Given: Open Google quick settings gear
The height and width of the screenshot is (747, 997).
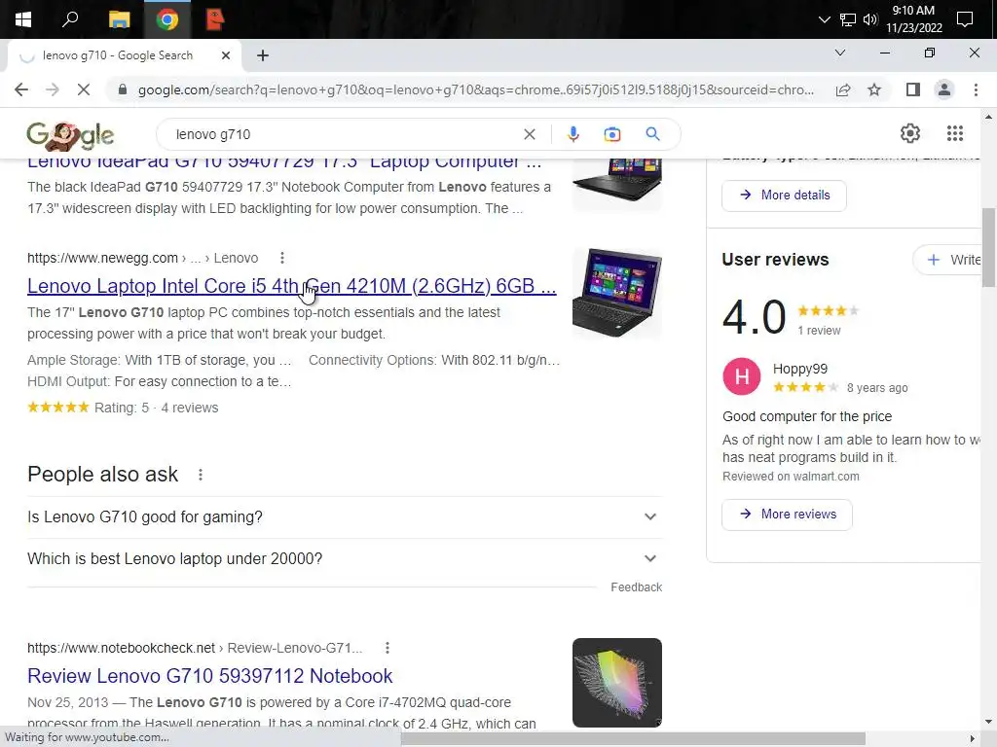Looking at the screenshot, I should pyautogui.click(x=910, y=133).
